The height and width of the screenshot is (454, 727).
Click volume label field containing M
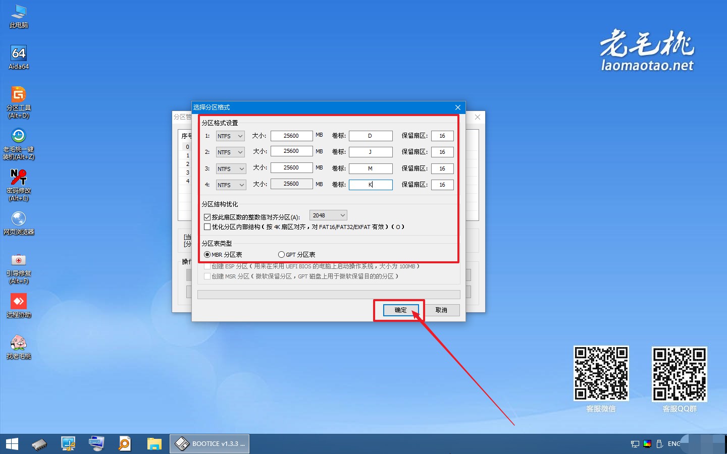(x=371, y=168)
